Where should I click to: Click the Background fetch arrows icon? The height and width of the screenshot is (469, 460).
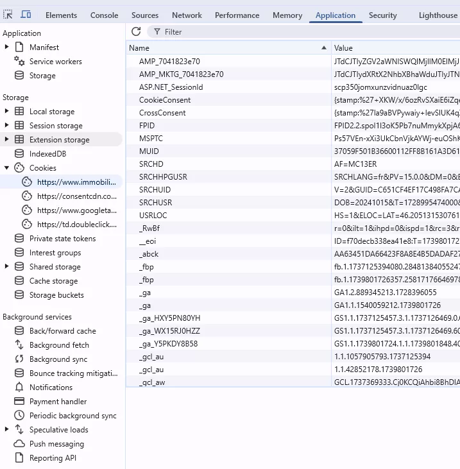click(x=19, y=345)
